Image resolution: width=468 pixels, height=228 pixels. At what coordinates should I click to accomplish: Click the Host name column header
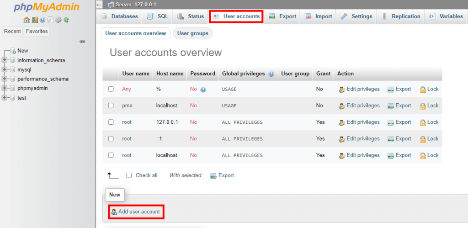(170, 74)
